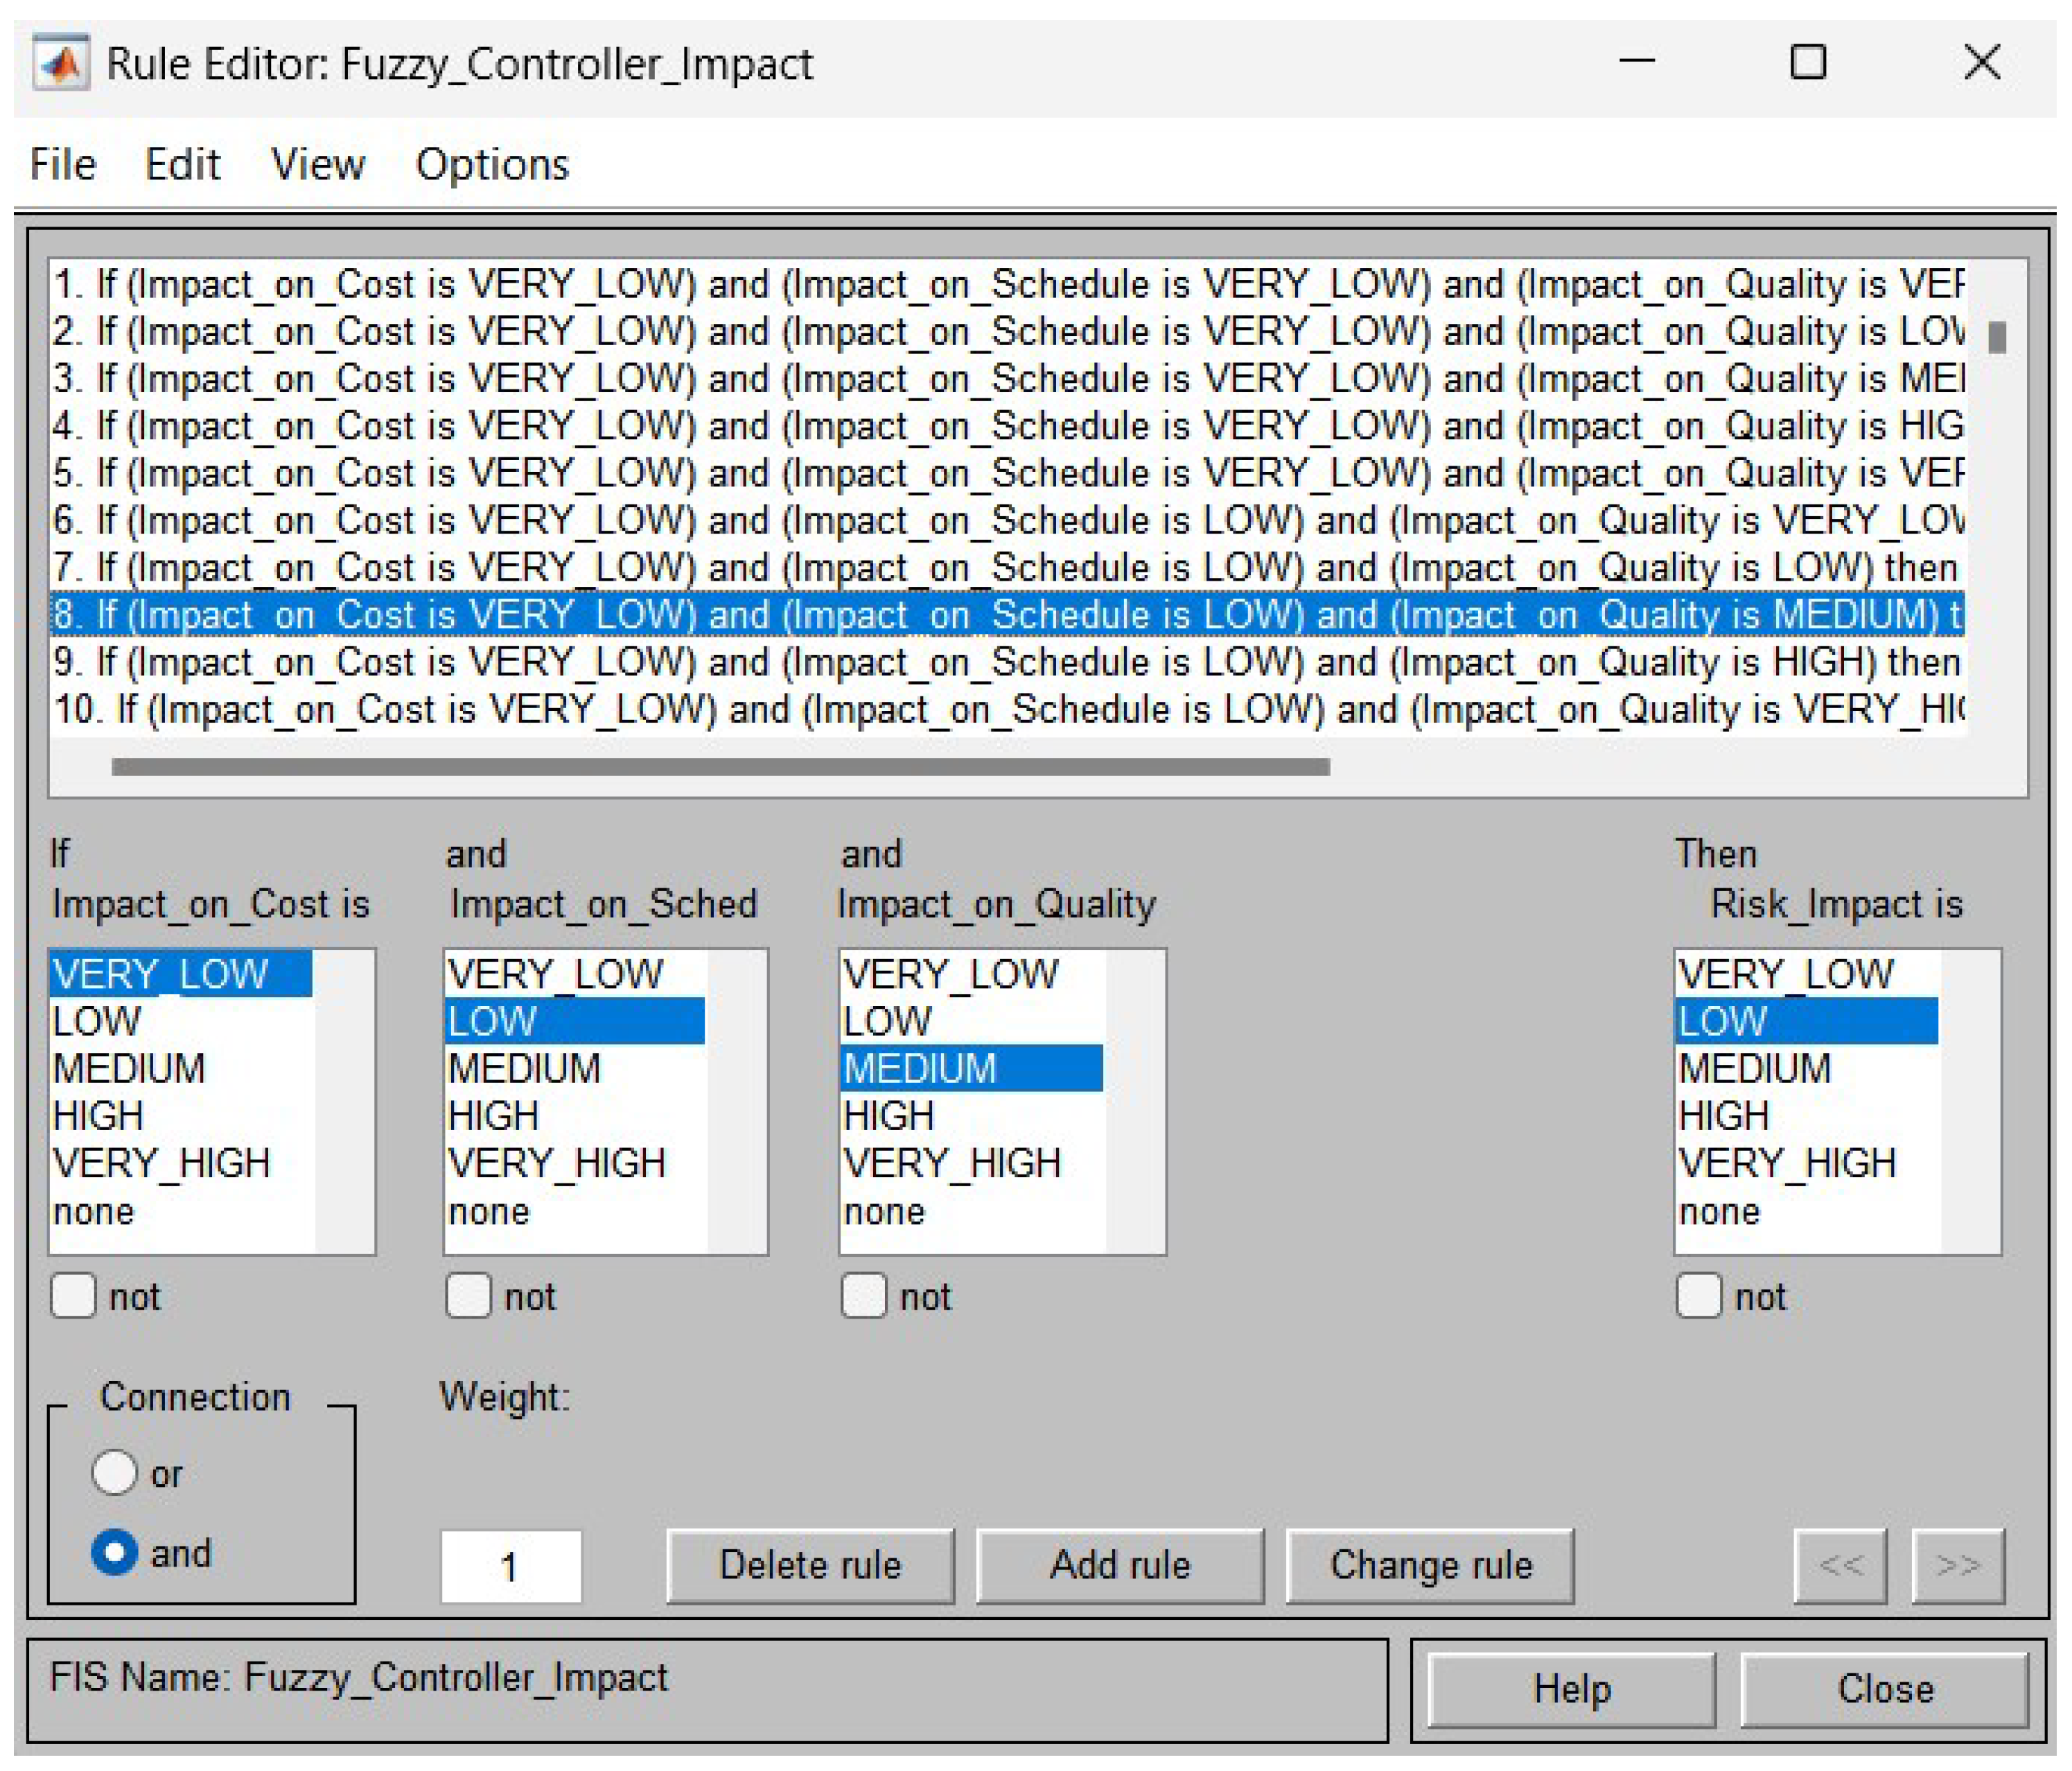
Task: Select the 'and' connection radio button
Action: (114, 1553)
